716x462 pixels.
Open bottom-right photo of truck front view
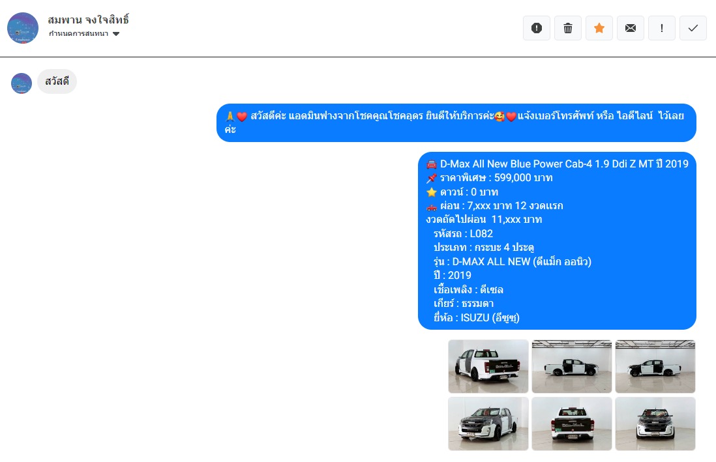[x=655, y=424]
